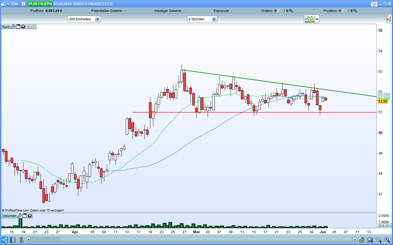Open the on-screen keyboard shortcuts icon
Screen dimensions: 393x245
(x=374, y=4)
